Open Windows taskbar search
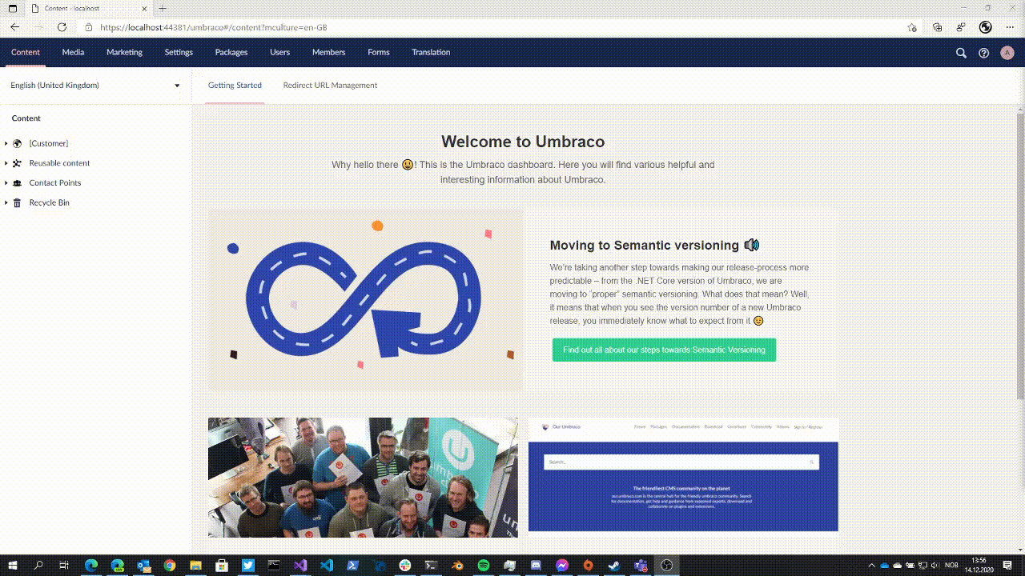The height and width of the screenshot is (576, 1025). click(x=38, y=566)
